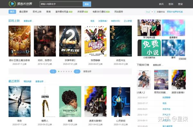Click 信条 link in download ranking list
This screenshot has width=193, height=127.
pos(164,103)
